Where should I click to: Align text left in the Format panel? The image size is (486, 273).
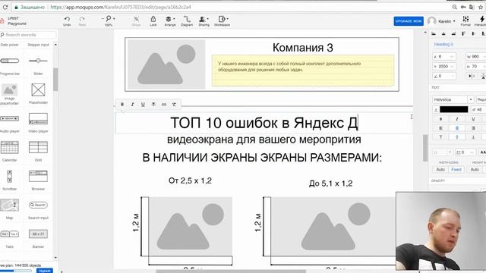(440, 128)
